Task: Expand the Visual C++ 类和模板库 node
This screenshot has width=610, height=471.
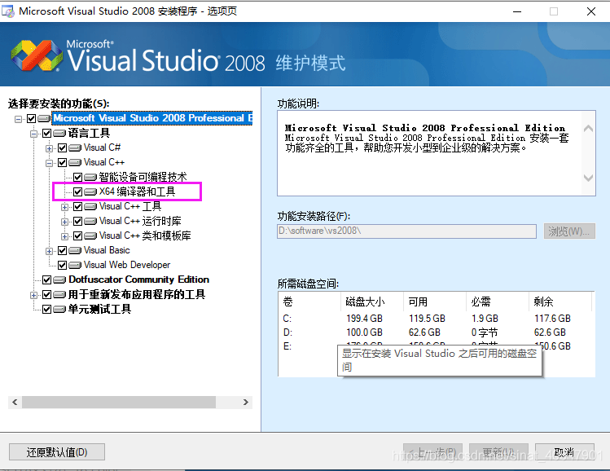Action: [x=64, y=236]
